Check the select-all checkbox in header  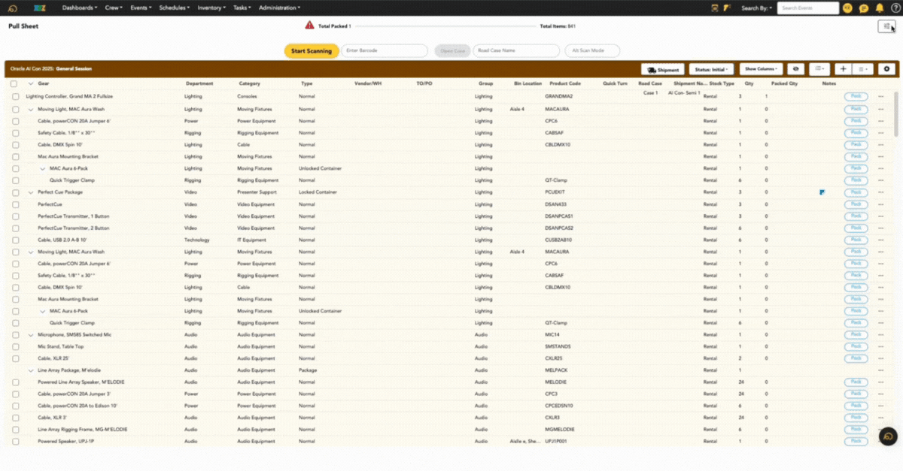[x=14, y=83]
